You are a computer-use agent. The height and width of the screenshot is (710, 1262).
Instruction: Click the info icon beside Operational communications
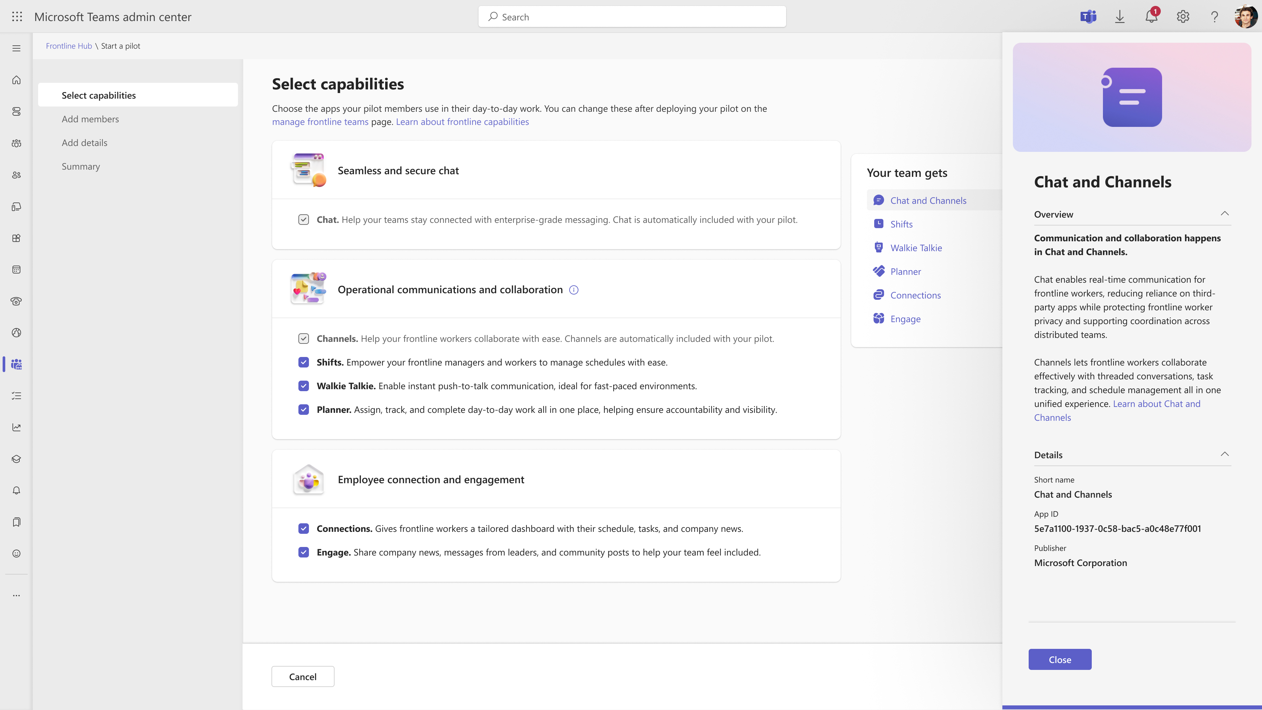[x=574, y=290]
